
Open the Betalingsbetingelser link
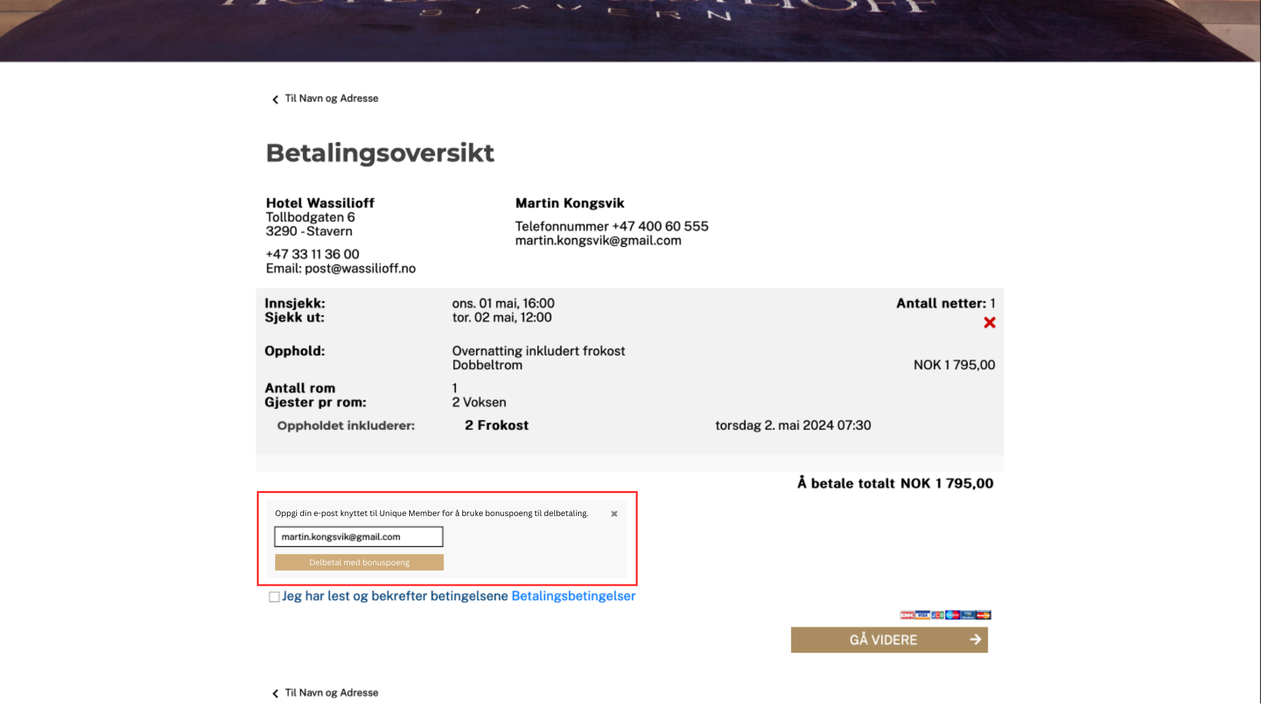[x=573, y=596]
